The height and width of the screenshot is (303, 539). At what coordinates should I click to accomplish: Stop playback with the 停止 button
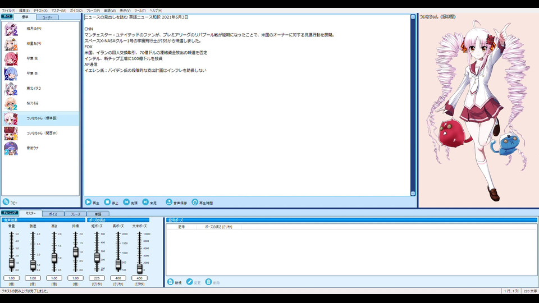pyautogui.click(x=111, y=203)
